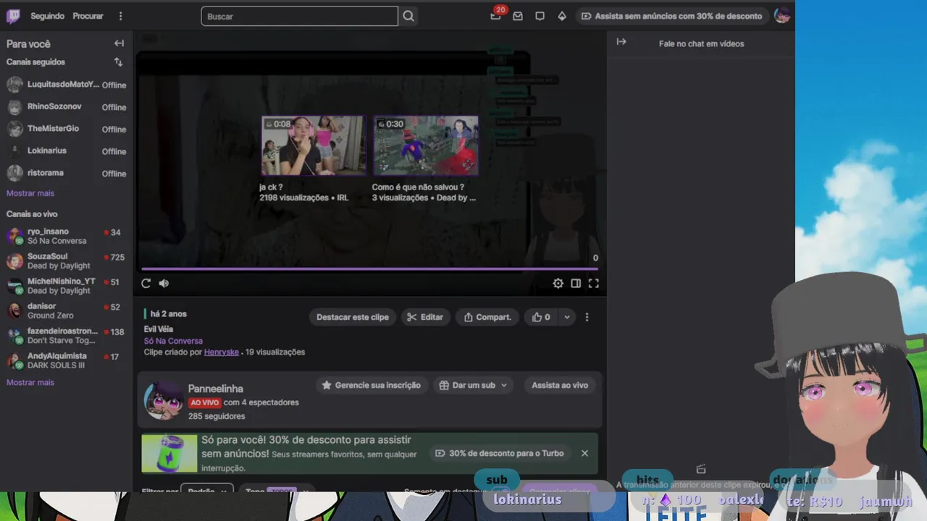927x521 pixels.
Task: Play the 'ja ck ?' clip thumbnail
Action: (313, 145)
